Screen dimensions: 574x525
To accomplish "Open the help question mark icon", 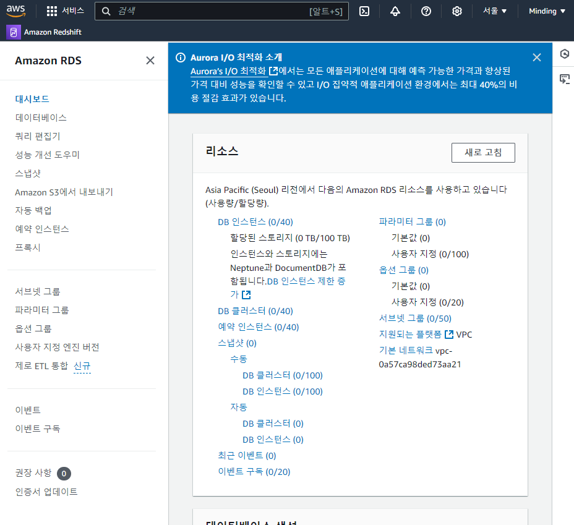I will tap(426, 11).
